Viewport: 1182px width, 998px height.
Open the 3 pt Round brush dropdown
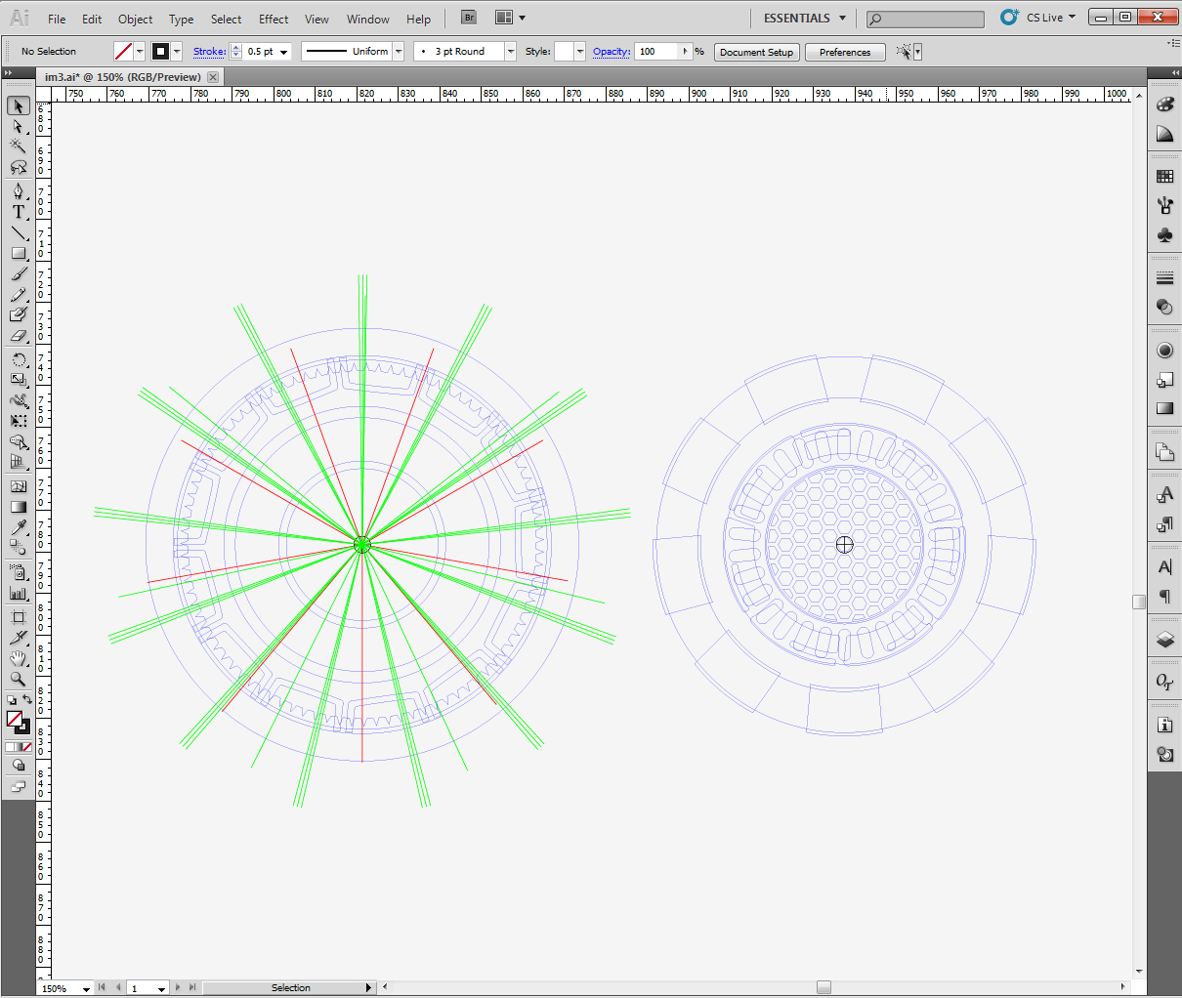510,52
